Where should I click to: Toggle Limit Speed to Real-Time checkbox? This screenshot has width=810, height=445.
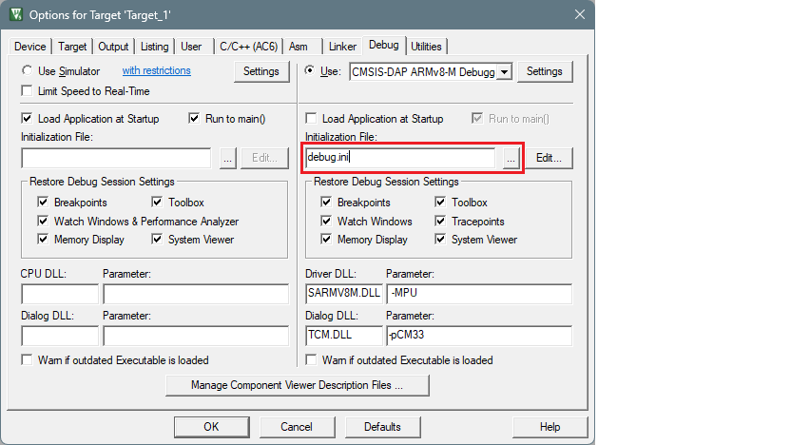[x=27, y=91]
